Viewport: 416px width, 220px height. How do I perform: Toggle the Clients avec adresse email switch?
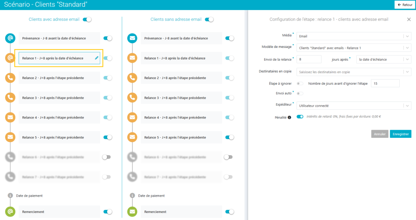click(x=87, y=19)
